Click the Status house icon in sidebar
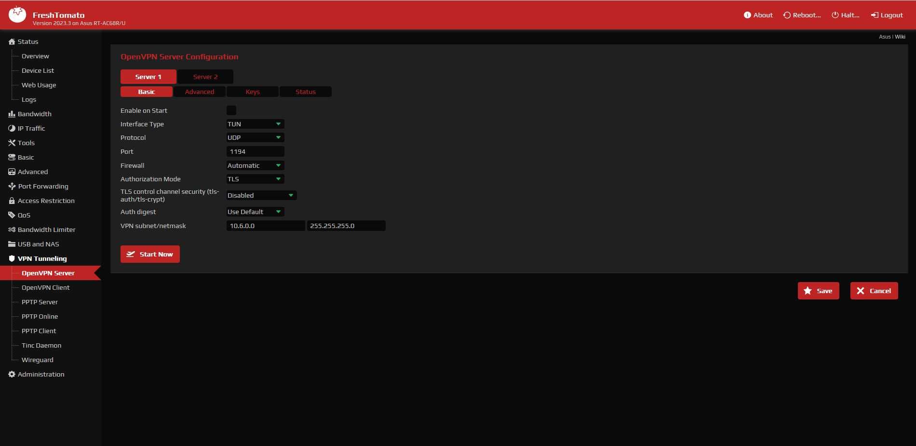This screenshot has height=446, width=916. click(12, 41)
